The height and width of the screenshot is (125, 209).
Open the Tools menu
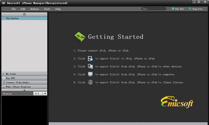(47, 9)
